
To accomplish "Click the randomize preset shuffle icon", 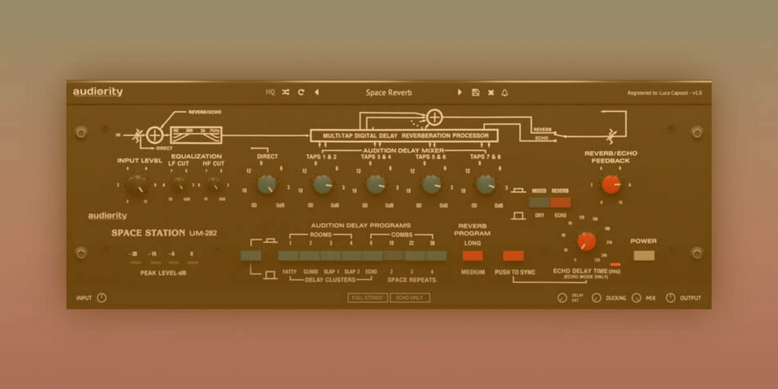I will [286, 92].
